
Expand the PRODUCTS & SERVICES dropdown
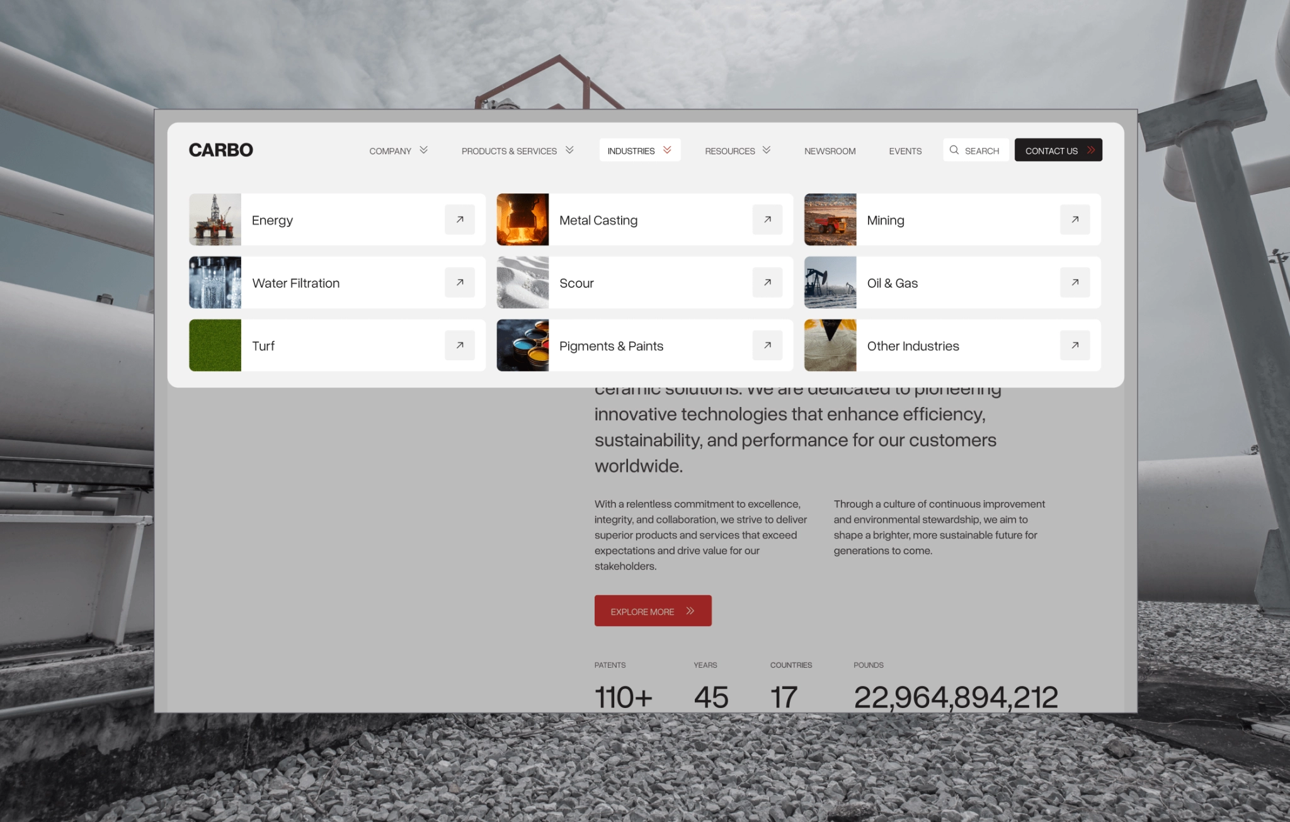569,150
